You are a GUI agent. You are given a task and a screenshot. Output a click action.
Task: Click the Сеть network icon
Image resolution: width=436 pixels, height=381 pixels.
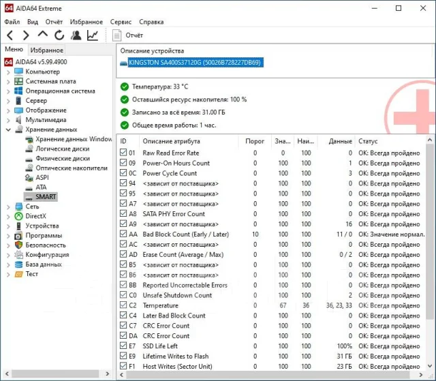click(18, 207)
